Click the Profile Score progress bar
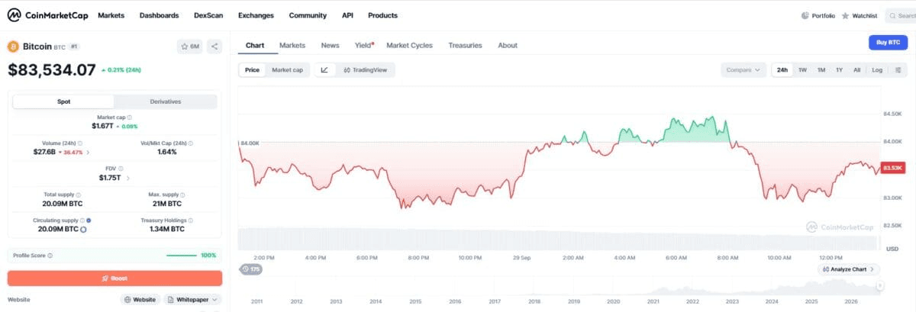The height and width of the screenshot is (312, 916). coord(181,256)
